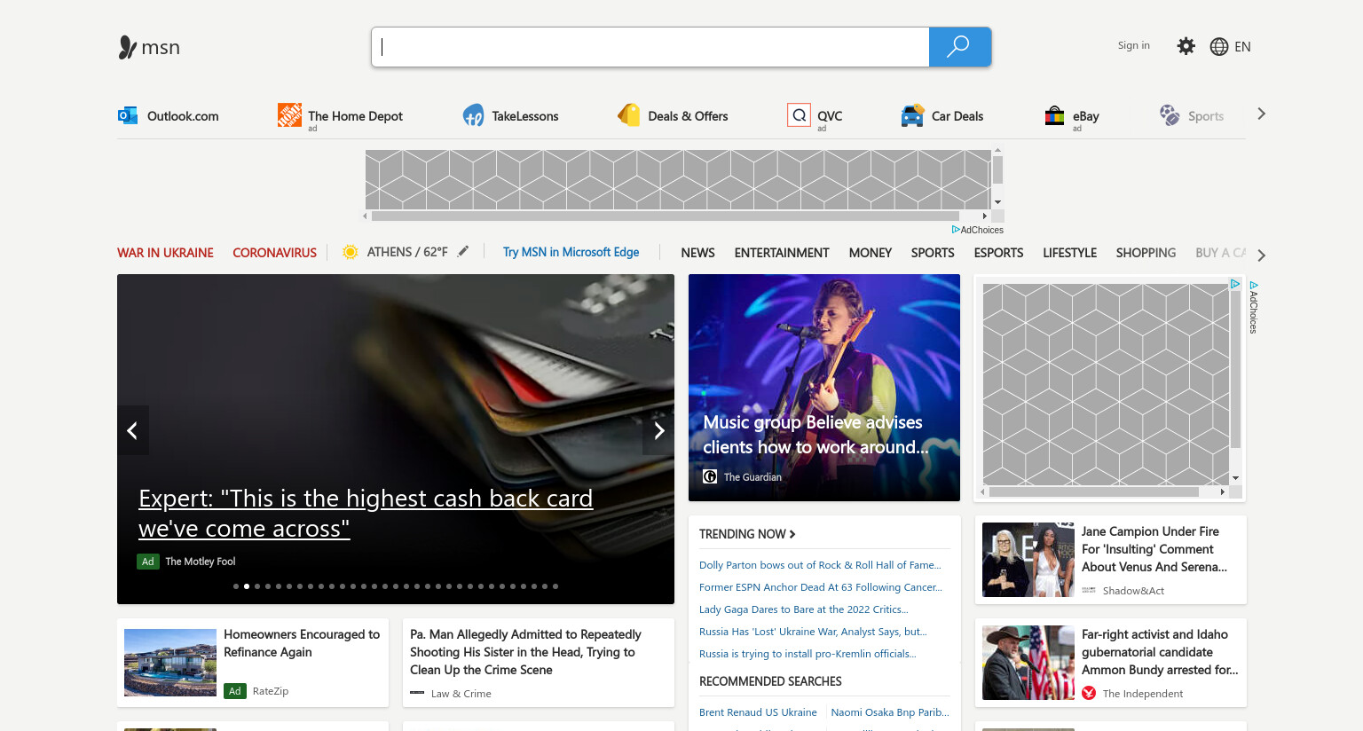1363x731 pixels.
Task: Click the sun weather icon
Action: point(351,252)
